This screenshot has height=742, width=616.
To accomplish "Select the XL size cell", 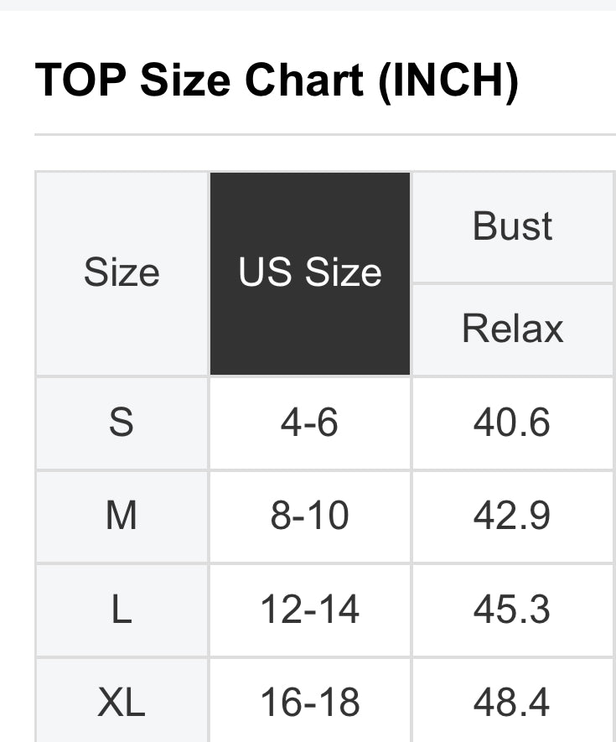I will pos(122,702).
